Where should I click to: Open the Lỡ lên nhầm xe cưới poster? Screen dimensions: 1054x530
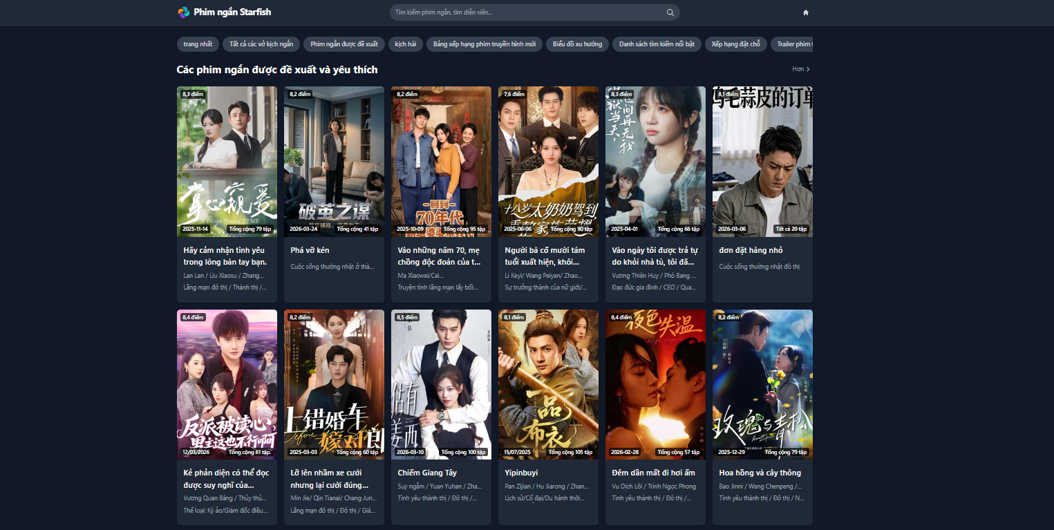tap(334, 384)
